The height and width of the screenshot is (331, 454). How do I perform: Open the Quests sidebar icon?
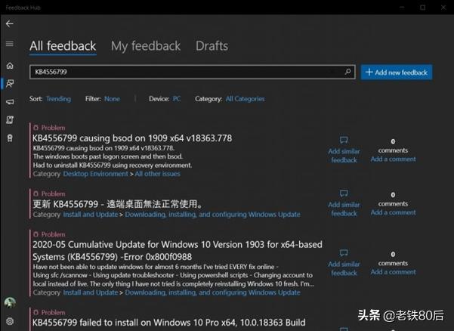[x=10, y=120]
